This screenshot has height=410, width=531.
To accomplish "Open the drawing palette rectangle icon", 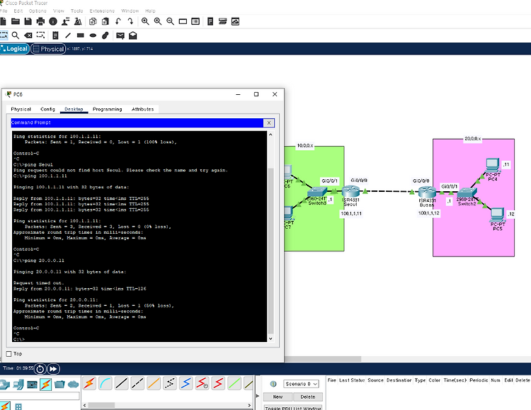I will click(x=183, y=21).
